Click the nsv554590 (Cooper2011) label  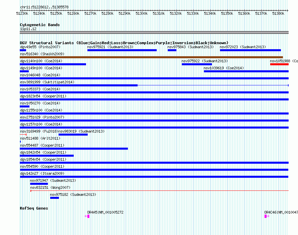pos(42,166)
